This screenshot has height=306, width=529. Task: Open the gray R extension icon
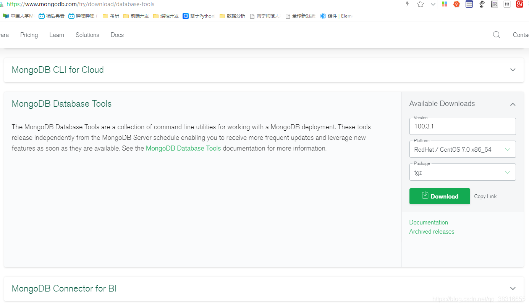coord(494,4)
